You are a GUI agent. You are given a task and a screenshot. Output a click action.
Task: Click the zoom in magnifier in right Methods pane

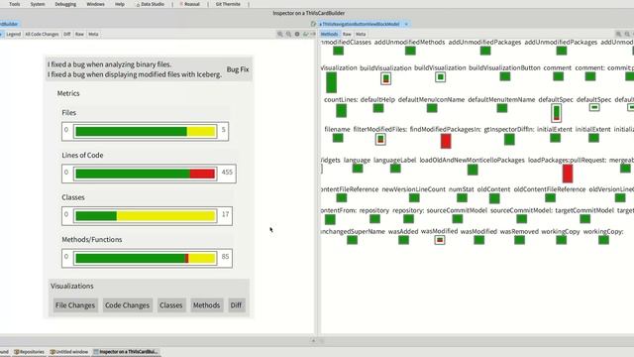coord(618,34)
